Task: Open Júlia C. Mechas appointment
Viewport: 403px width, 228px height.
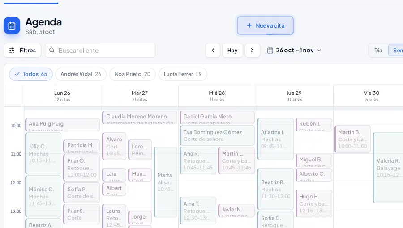Action: [43, 153]
